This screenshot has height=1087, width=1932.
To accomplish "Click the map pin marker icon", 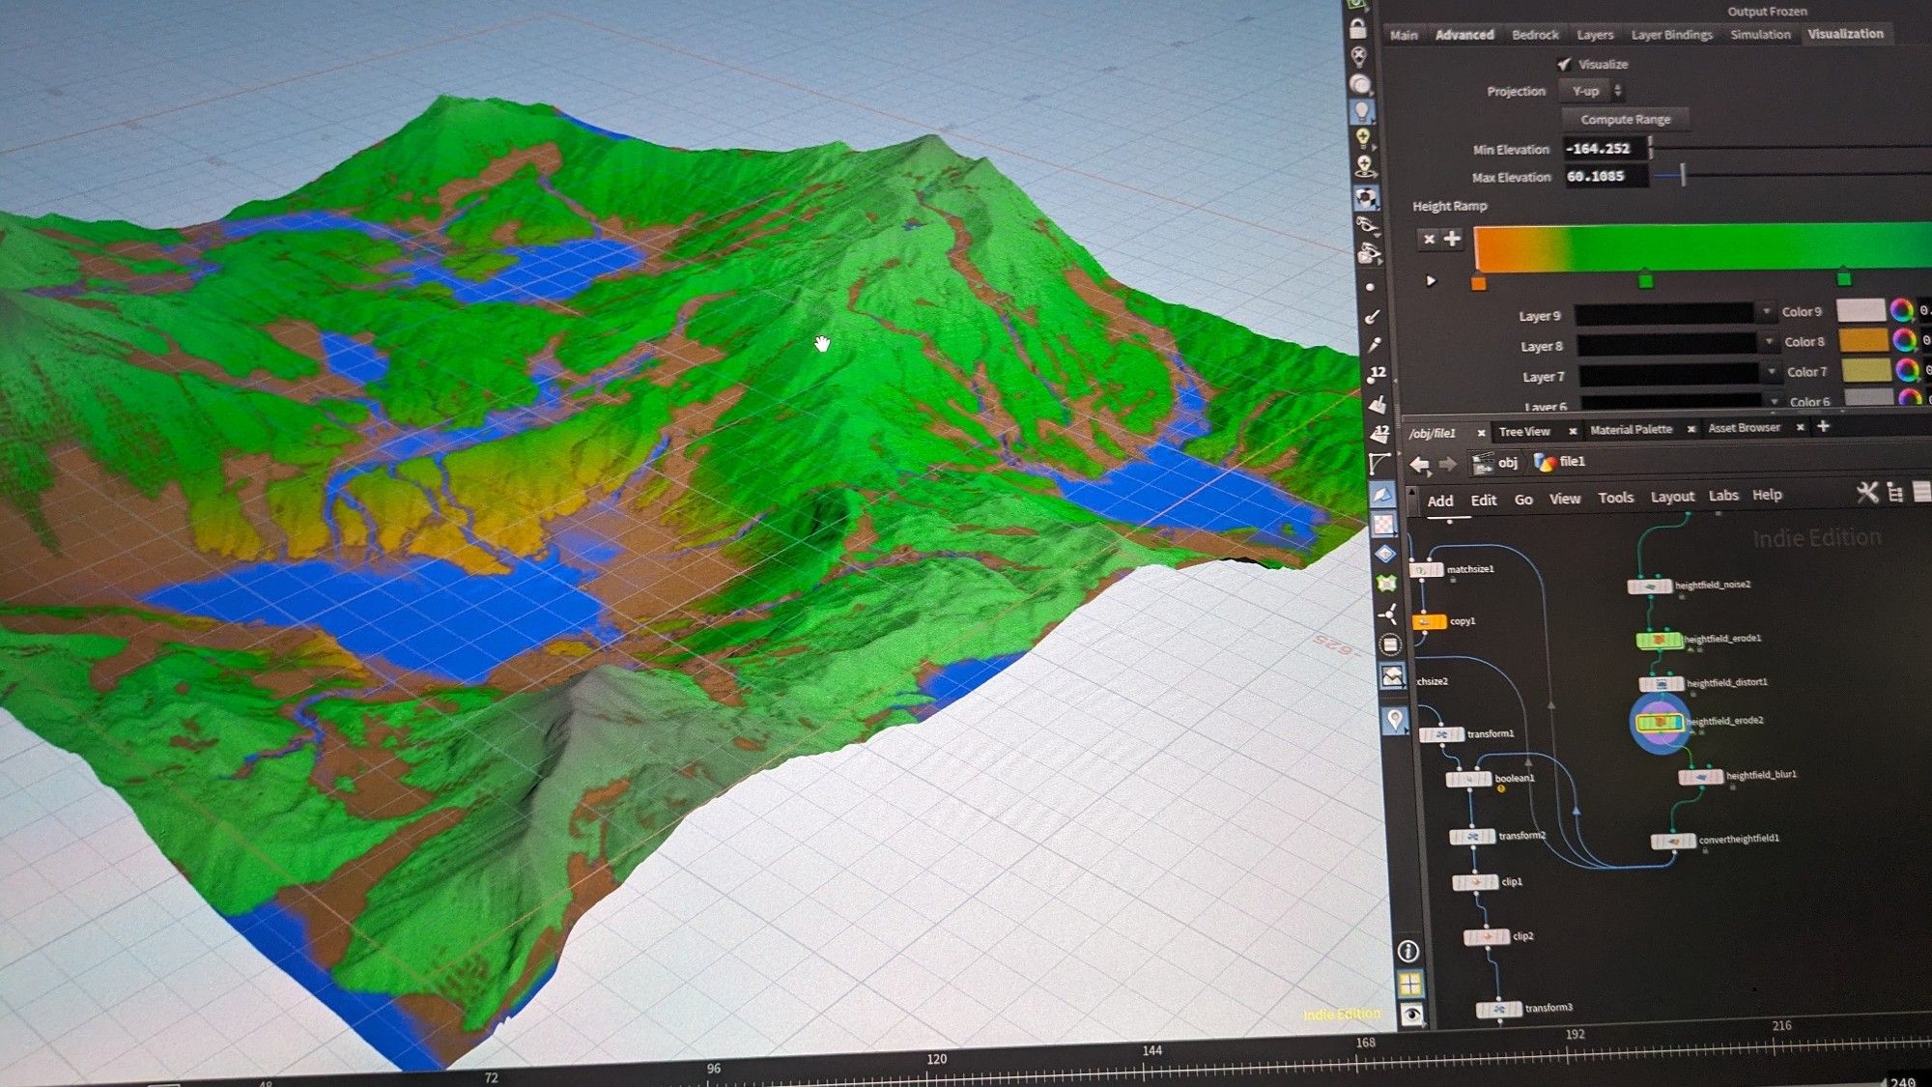I will click(x=1395, y=720).
